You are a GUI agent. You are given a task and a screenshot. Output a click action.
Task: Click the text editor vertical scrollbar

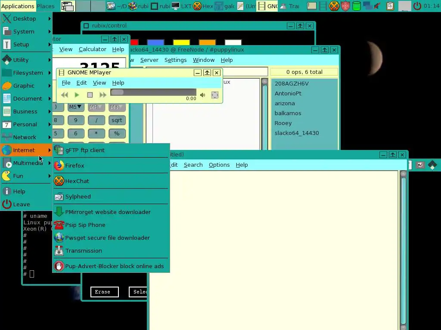point(403,250)
